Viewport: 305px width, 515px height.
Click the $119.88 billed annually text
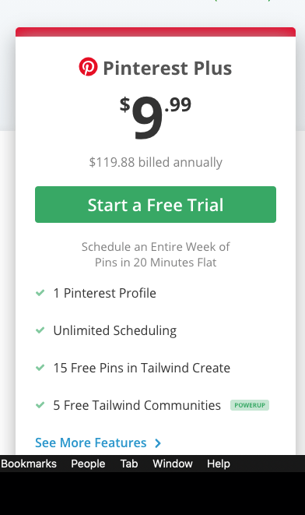(156, 162)
